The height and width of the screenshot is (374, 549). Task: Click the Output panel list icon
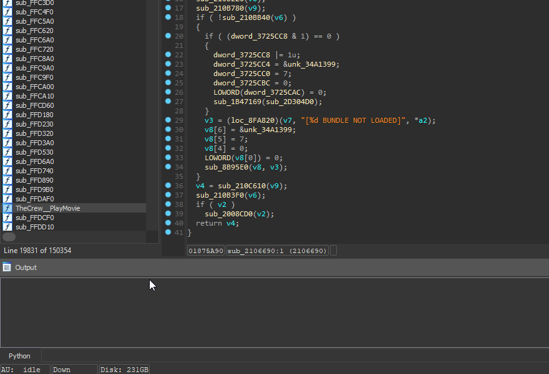pos(7,267)
